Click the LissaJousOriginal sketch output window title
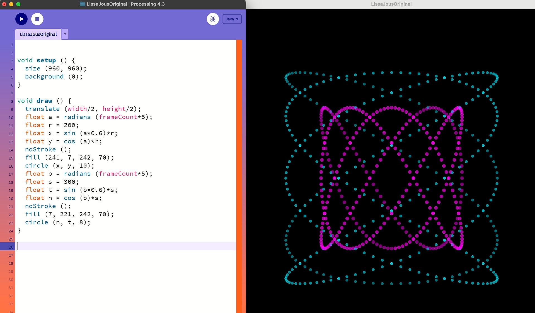 point(391,4)
